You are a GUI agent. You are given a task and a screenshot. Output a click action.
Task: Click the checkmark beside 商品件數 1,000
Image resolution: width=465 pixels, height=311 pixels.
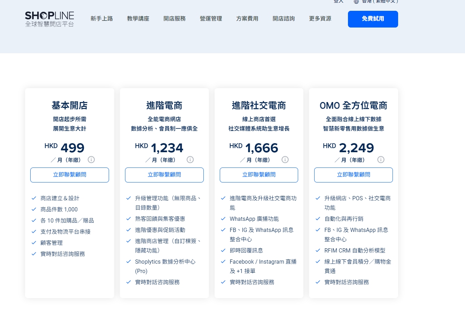click(34, 209)
